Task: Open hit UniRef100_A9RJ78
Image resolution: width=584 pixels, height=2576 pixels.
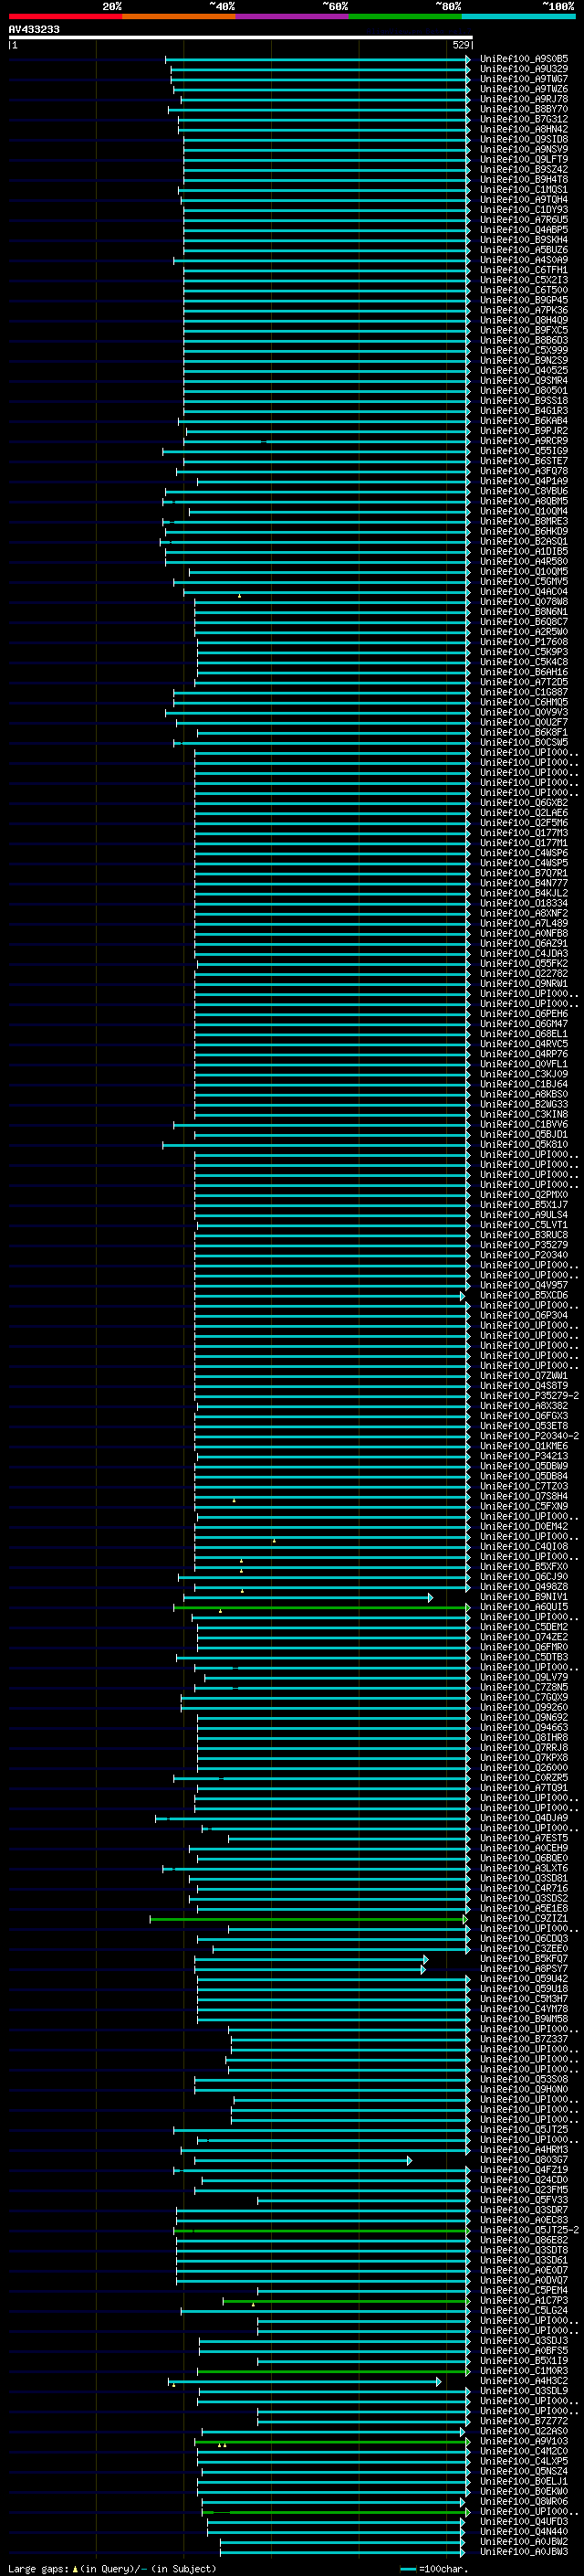Action: (523, 99)
